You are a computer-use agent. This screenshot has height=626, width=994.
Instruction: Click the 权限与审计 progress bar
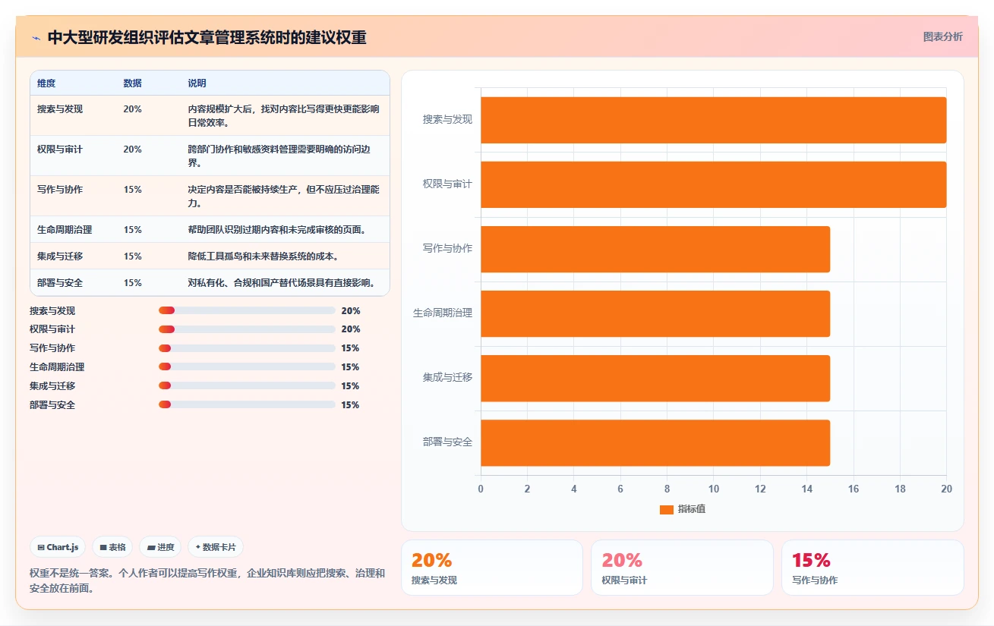coord(247,329)
